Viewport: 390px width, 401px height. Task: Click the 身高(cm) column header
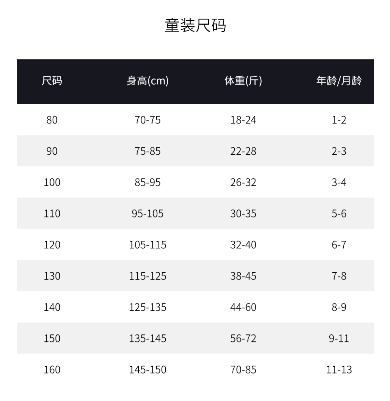point(148,81)
